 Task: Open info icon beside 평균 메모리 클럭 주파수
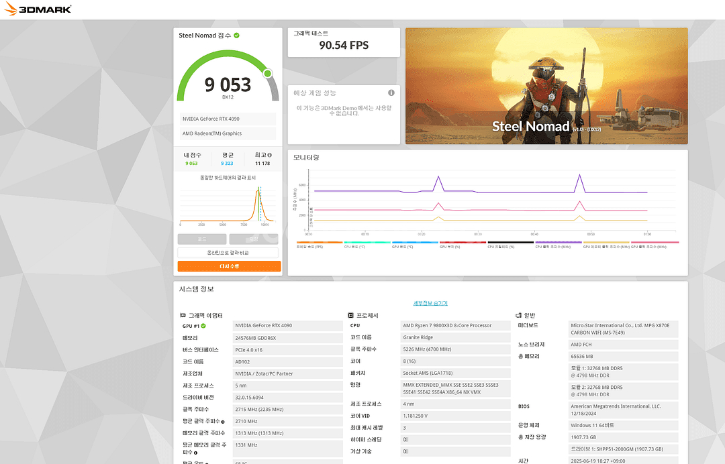click(195, 453)
